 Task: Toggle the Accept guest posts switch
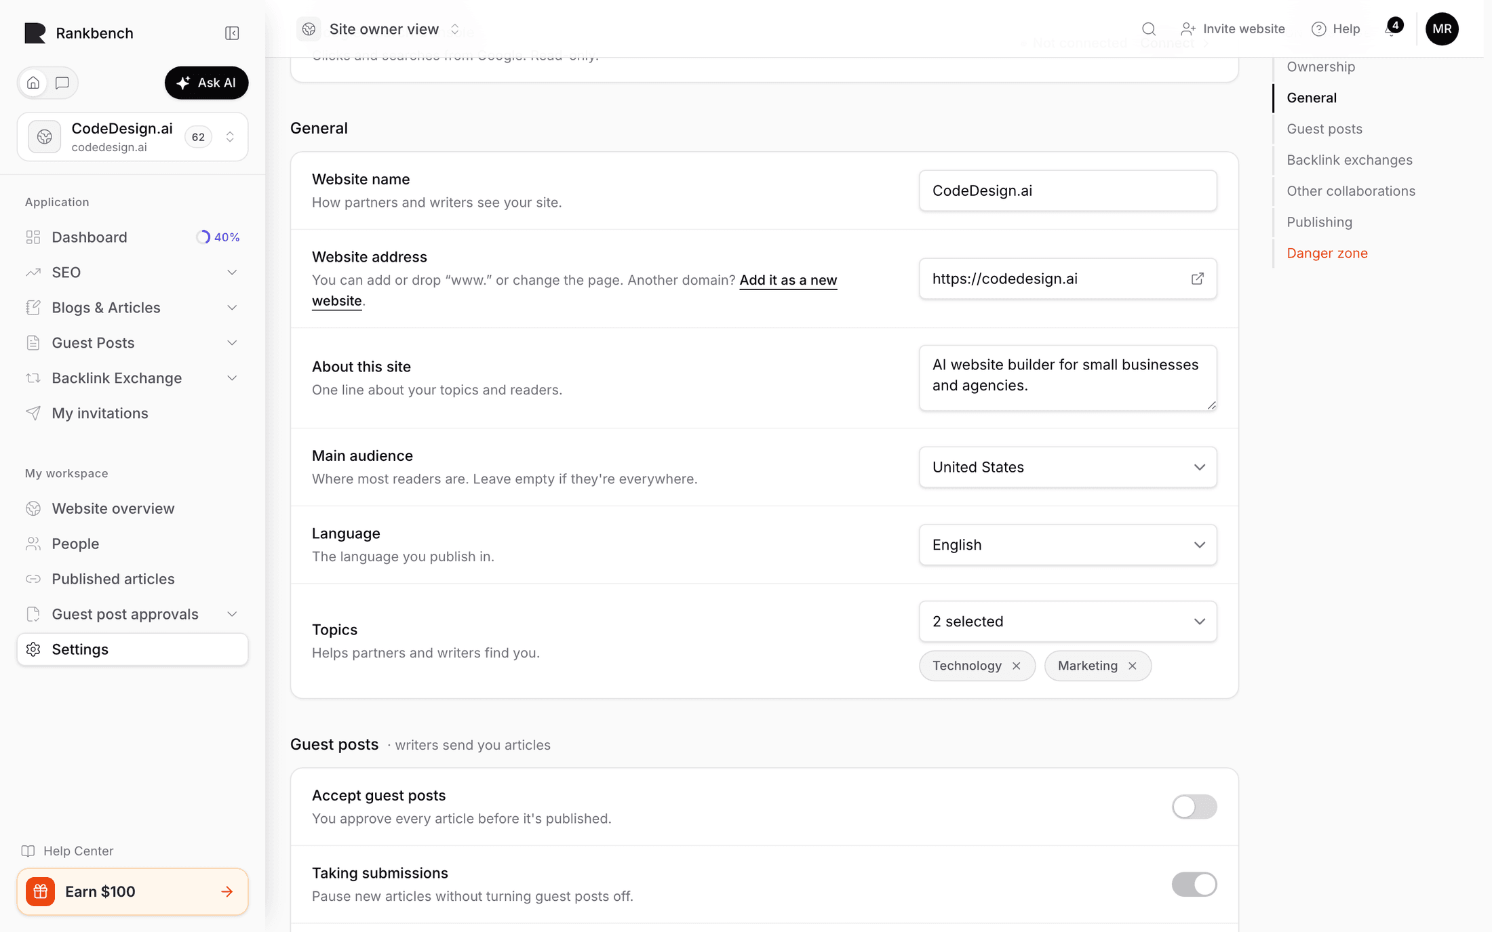(x=1194, y=807)
